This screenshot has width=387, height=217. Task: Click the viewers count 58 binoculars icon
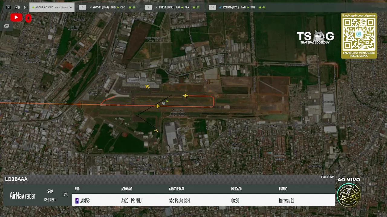[x=130, y=7]
